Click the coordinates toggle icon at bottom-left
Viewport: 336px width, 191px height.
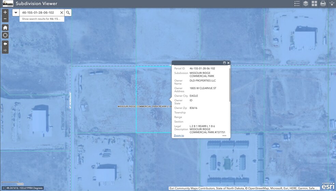point(3,188)
